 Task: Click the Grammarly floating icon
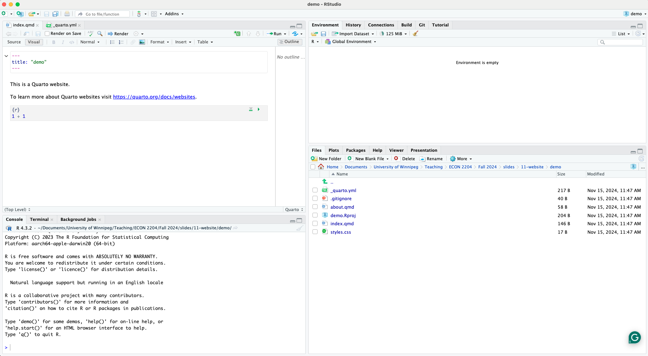(634, 337)
